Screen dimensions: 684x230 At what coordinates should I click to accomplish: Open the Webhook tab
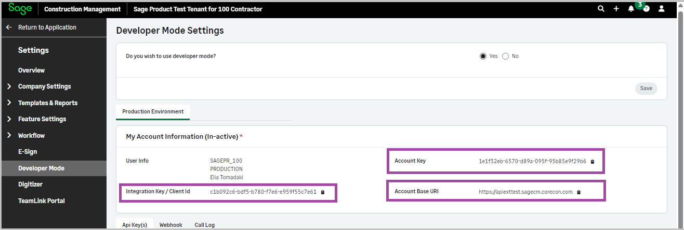pos(170,225)
